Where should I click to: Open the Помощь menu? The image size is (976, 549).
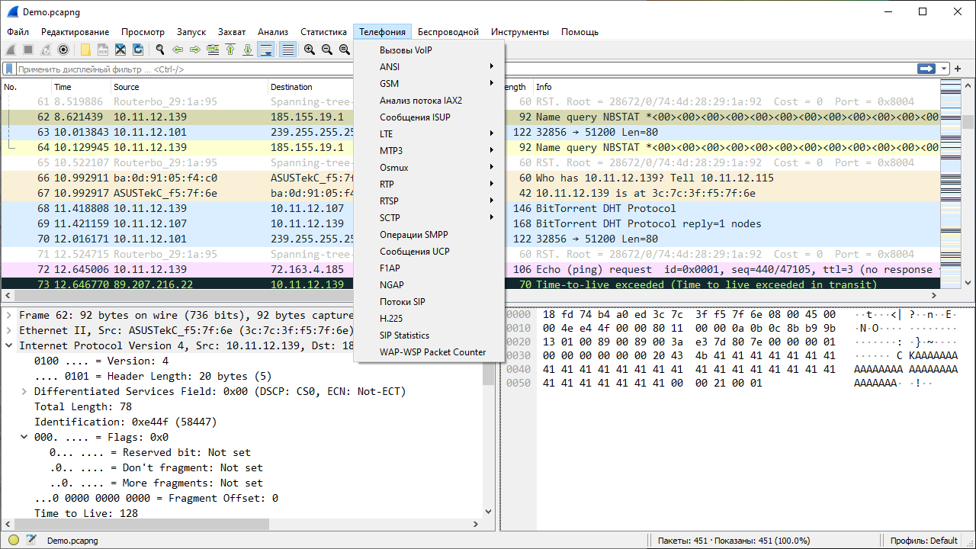579,32
